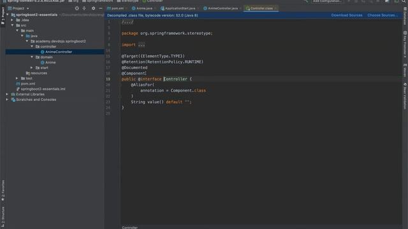This screenshot has height=229, width=408.
Task: Click the expand all icon in Project panel
Action: pos(84,8)
